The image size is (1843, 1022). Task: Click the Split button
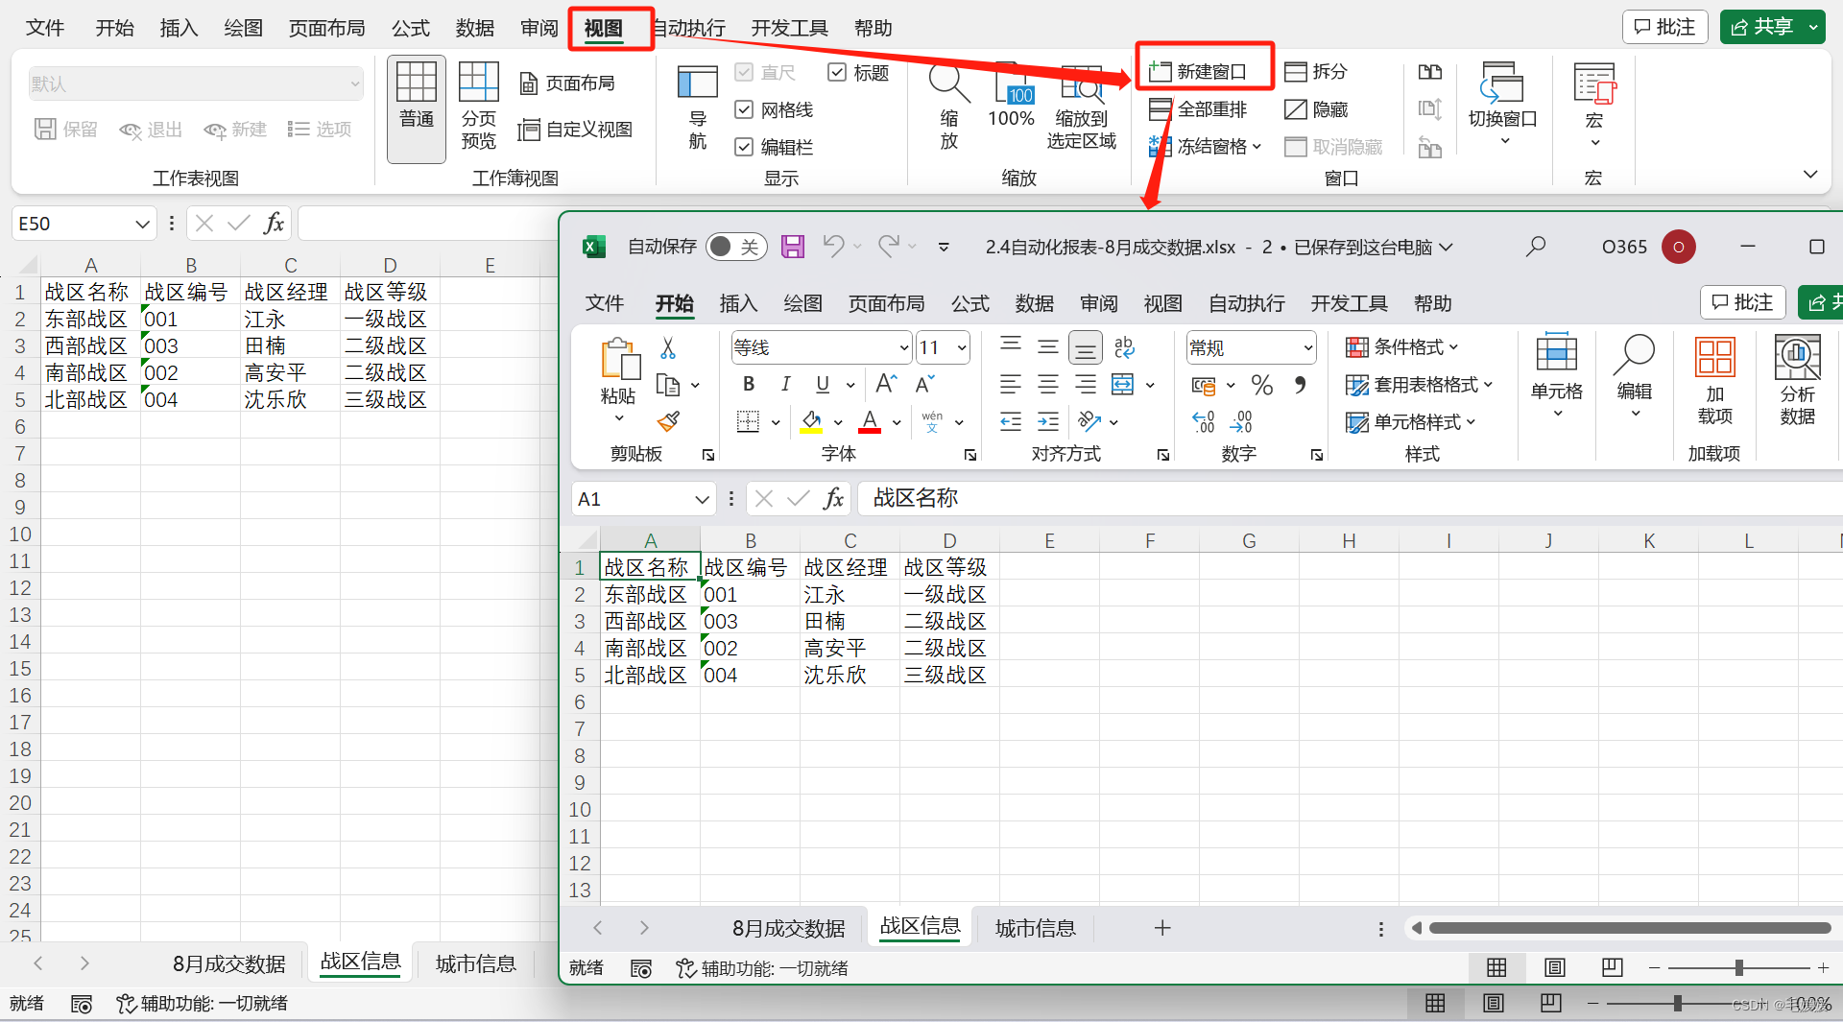pyautogui.click(x=1317, y=72)
